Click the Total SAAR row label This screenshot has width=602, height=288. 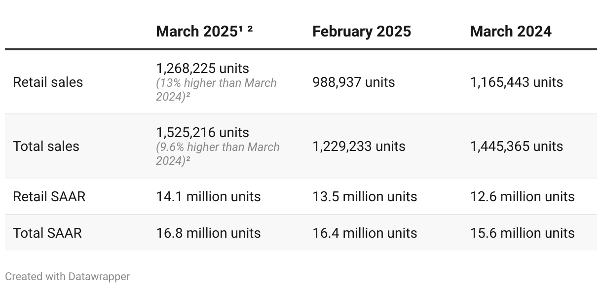47,233
